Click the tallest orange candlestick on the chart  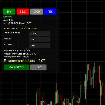90,73
